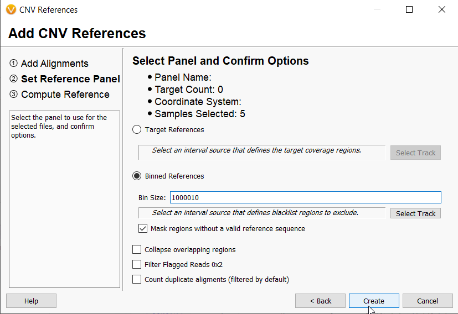This screenshot has height=314, width=458.
Task: Go back with the Back button
Action: click(321, 301)
